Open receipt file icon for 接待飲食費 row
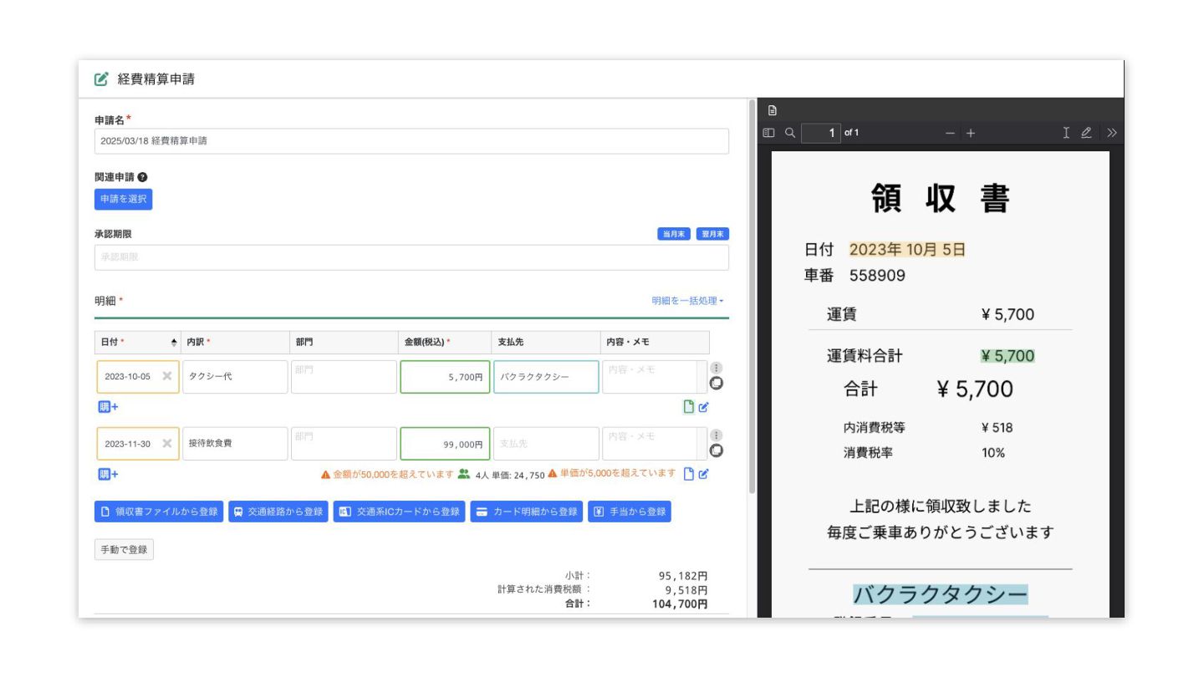Viewport: 1204px width, 677px height. (x=689, y=474)
